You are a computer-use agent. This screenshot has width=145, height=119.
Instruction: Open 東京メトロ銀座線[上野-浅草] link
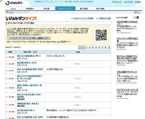point(30,117)
